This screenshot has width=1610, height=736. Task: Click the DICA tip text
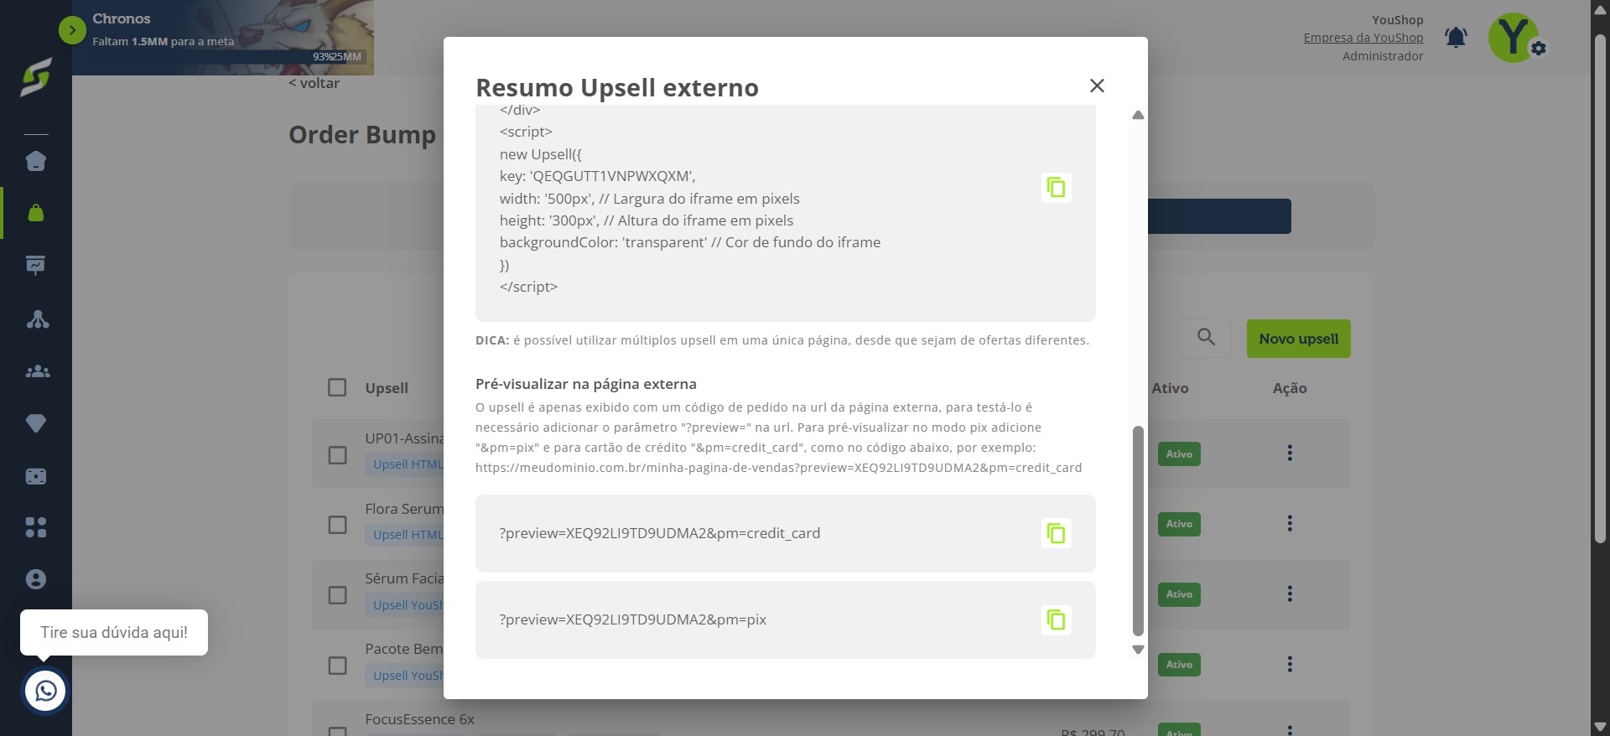click(782, 340)
